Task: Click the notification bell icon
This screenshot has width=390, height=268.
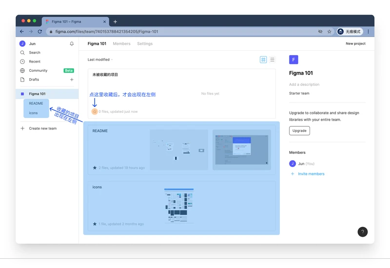Action: (72, 43)
